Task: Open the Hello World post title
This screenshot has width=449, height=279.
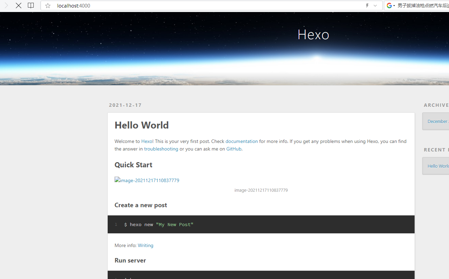Action: (141, 125)
